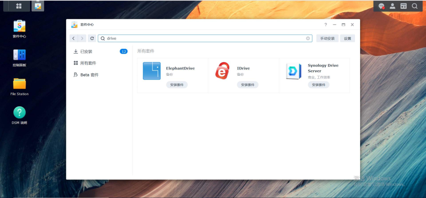426x198 pixels.
Task: Install the IDrive package
Action: [247, 85]
